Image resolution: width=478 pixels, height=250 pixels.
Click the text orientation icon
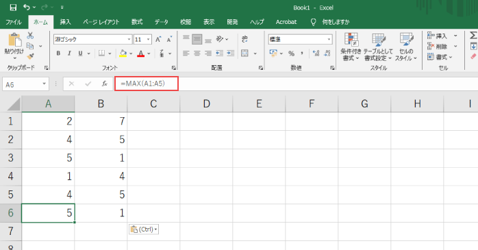[x=220, y=39]
